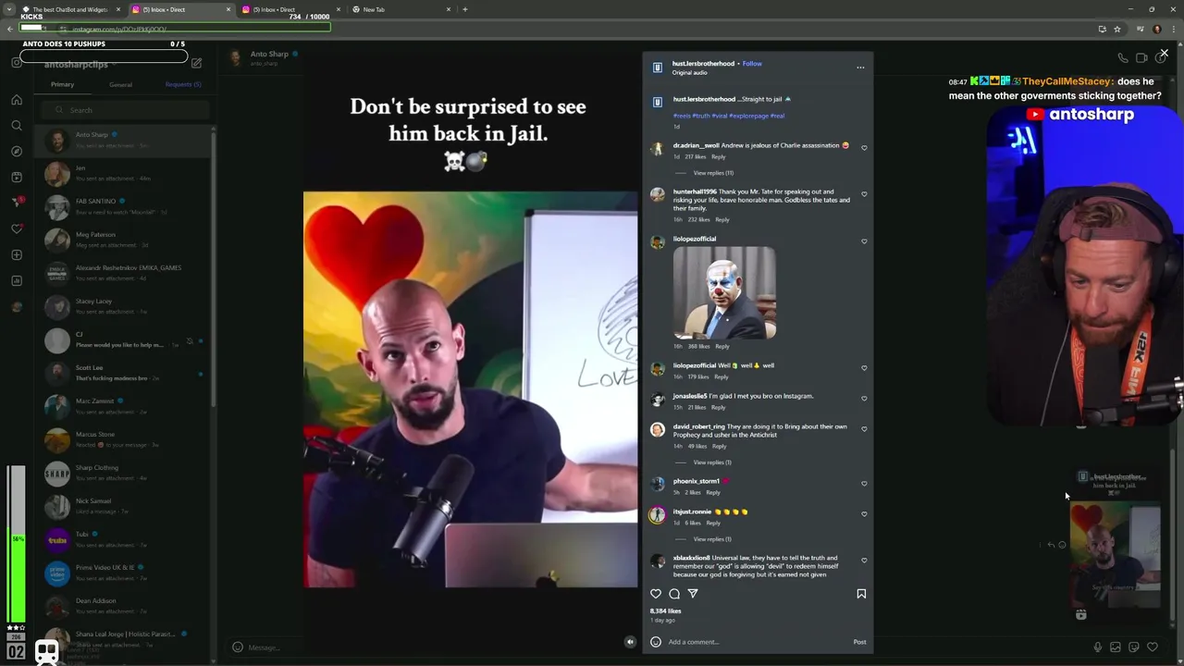
Task: Switch to the ChatBot and Widgets browser tab
Action: pos(70,9)
